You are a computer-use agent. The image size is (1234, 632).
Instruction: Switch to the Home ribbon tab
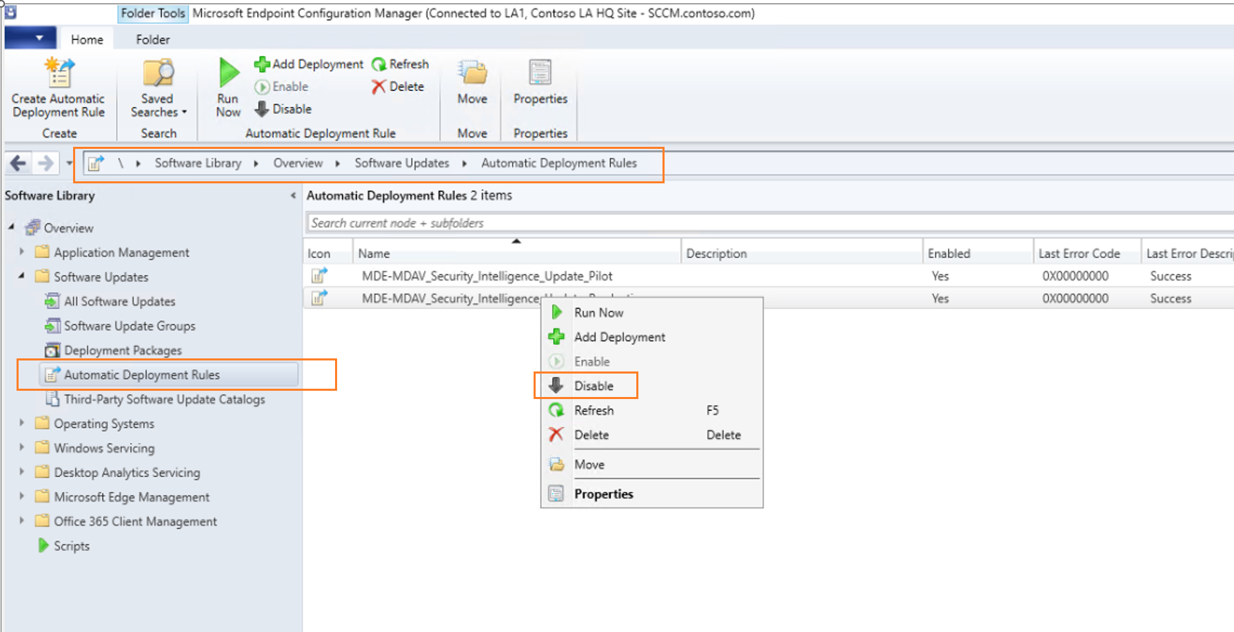[87, 39]
